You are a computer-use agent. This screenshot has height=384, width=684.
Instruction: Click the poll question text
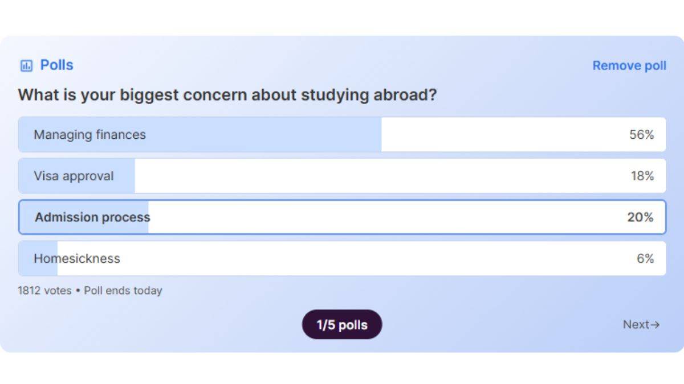click(228, 94)
